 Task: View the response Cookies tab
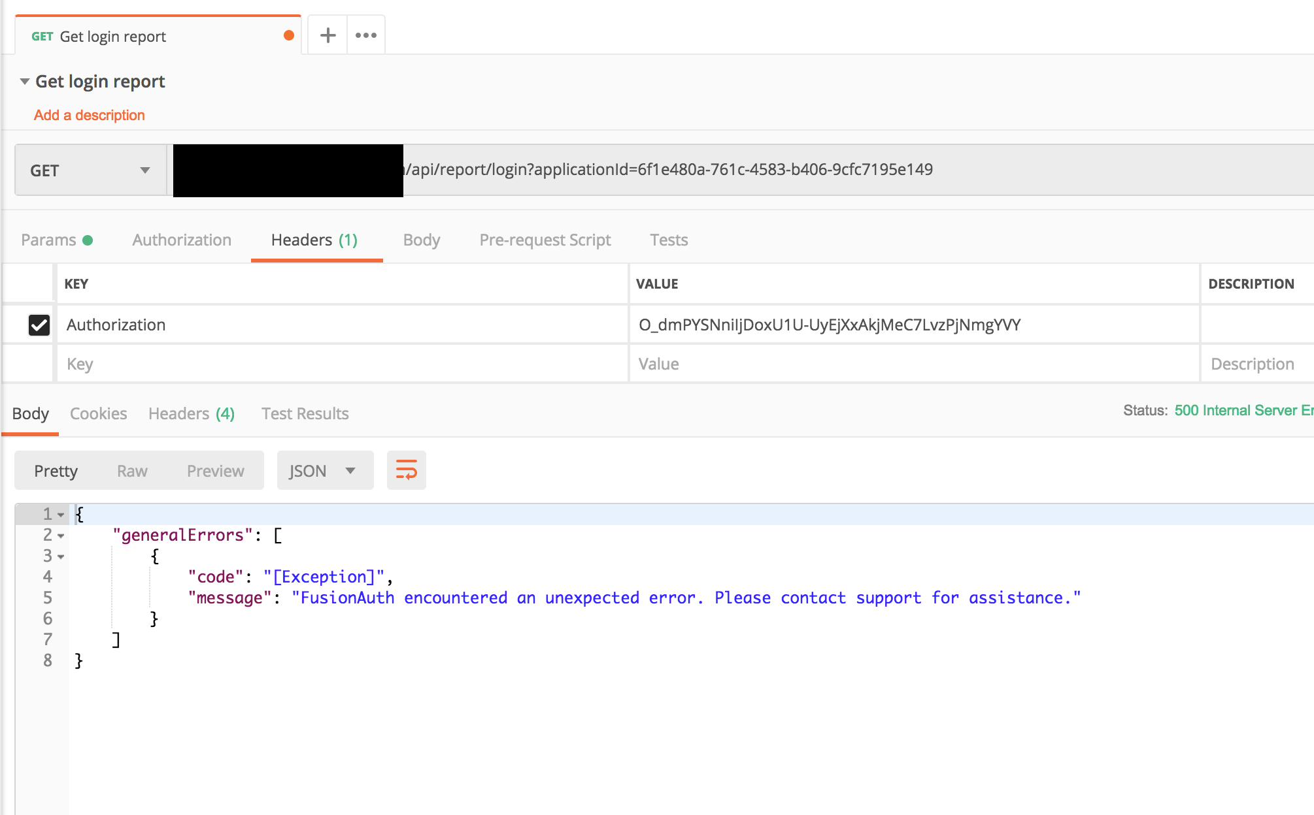coord(98,413)
